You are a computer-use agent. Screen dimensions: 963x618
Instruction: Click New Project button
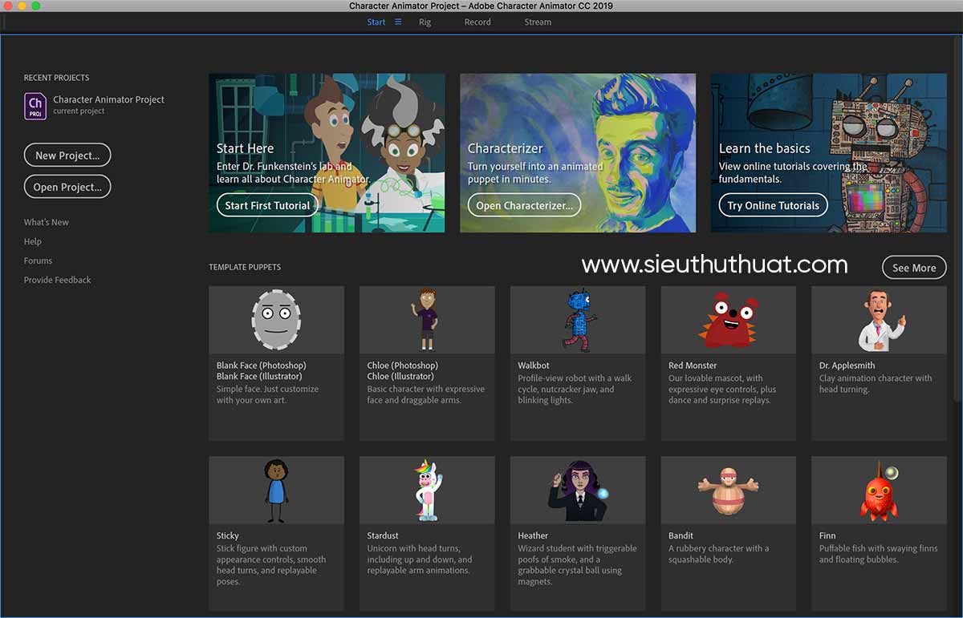point(67,155)
